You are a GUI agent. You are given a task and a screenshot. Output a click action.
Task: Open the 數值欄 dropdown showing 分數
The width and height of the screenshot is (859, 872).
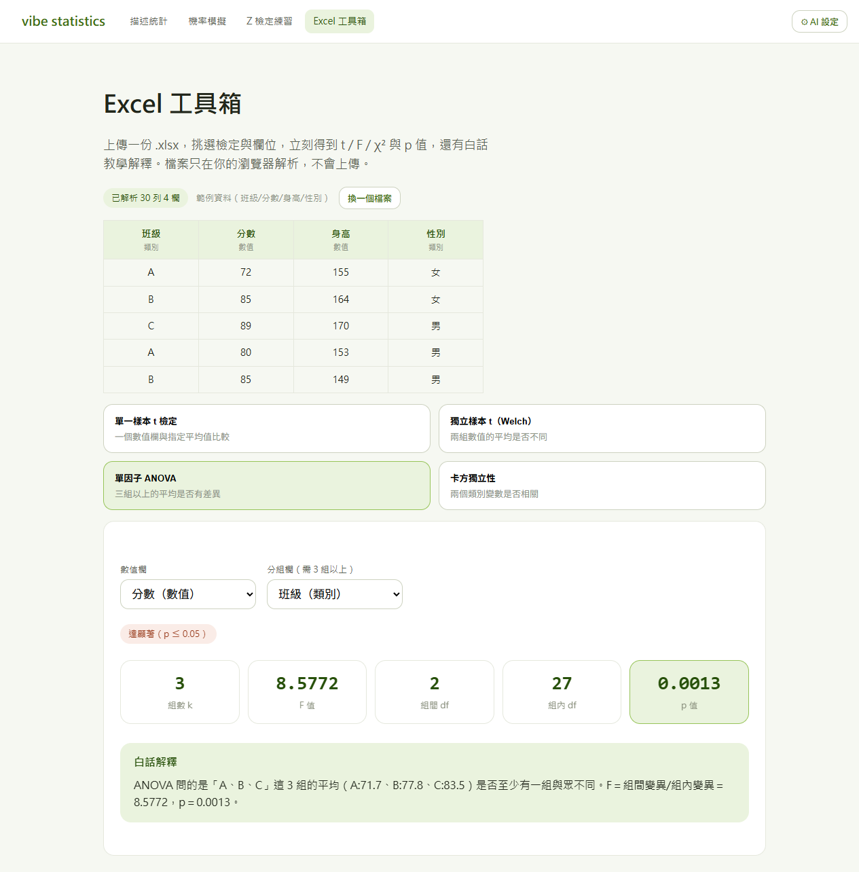coord(188,594)
